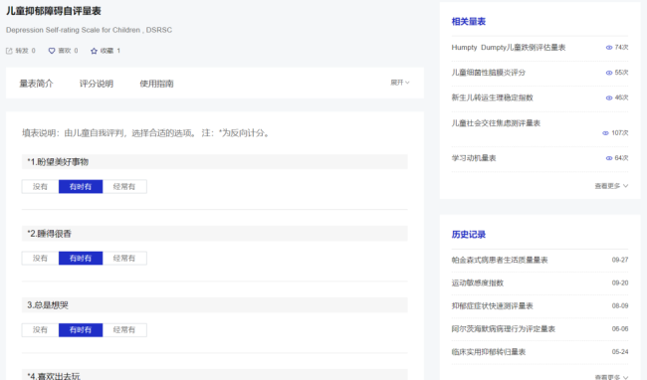This screenshot has width=647, height=380.
Task: Open 新生儿转运生理稳定指数 link
Action: [x=493, y=97]
